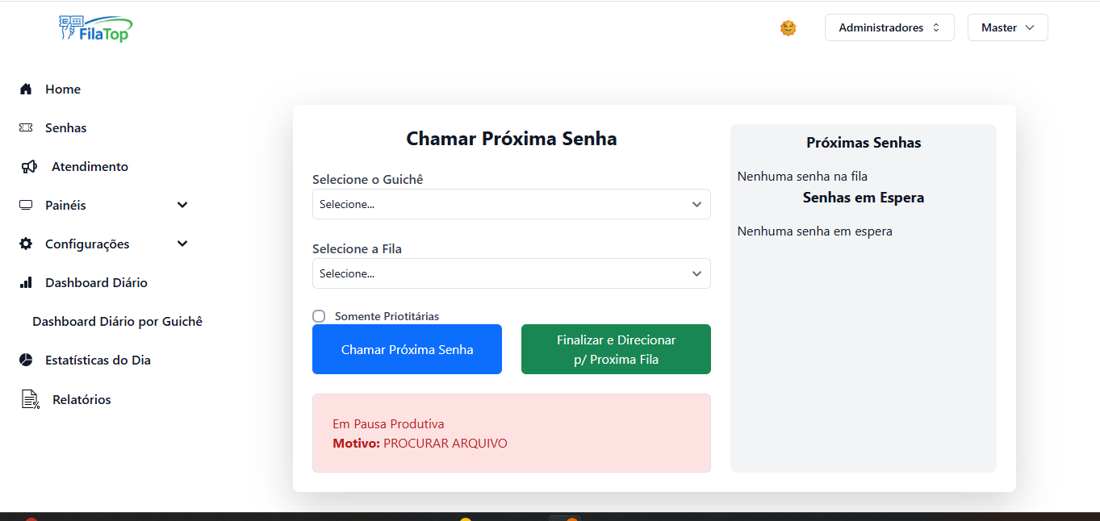Click the Senhas ticket icon
The width and height of the screenshot is (1100, 521).
(26, 128)
